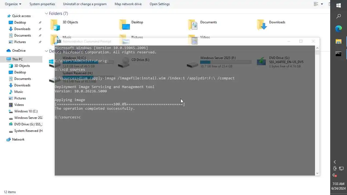Select OneDrive in navigation pane

click(x=19, y=51)
